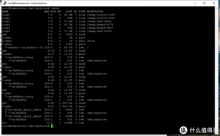Click the 120G size of sda
The width and height of the screenshot is (220, 136).
69,35
